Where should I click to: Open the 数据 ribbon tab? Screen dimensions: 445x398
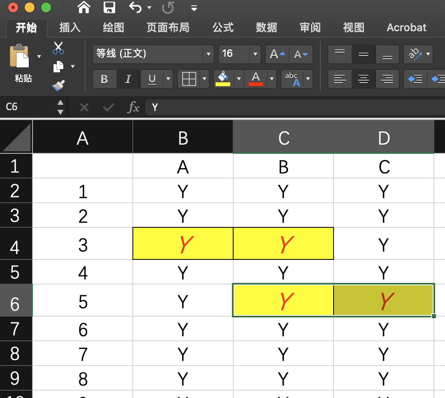(266, 28)
